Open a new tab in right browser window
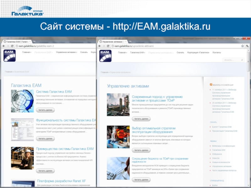 click(x=130, y=42)
